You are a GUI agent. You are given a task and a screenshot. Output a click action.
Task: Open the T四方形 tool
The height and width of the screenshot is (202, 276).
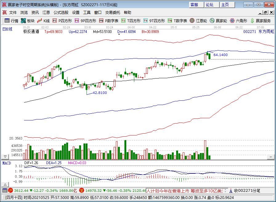click(131, 21)
